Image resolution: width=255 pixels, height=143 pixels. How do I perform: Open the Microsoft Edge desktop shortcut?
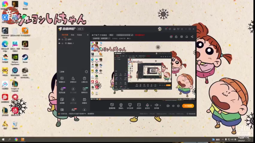click(5, 46)
